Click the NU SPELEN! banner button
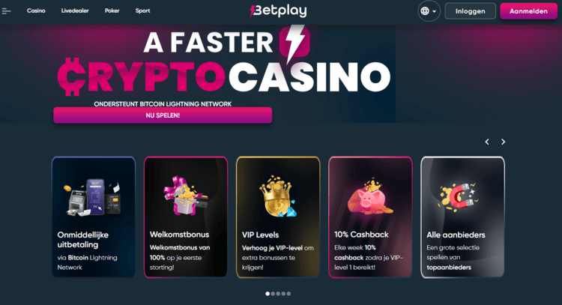This screenshot has width=562, height=305. [163, 115]
